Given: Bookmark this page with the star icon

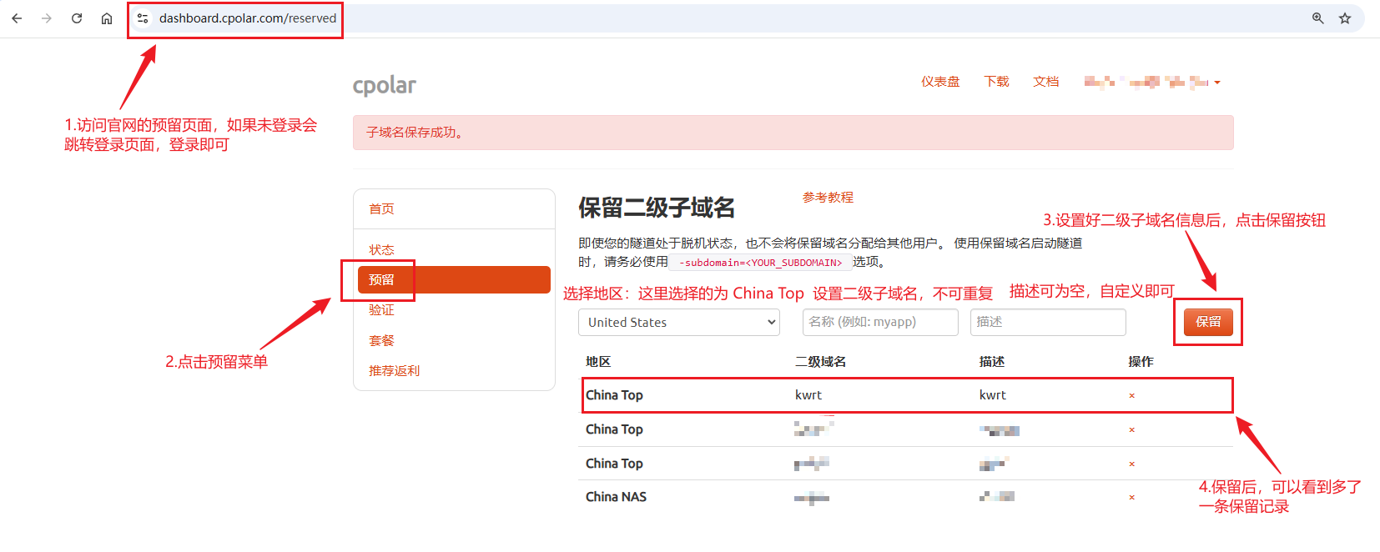Looking at the screenshot, I should click(x=1345, y=18).
